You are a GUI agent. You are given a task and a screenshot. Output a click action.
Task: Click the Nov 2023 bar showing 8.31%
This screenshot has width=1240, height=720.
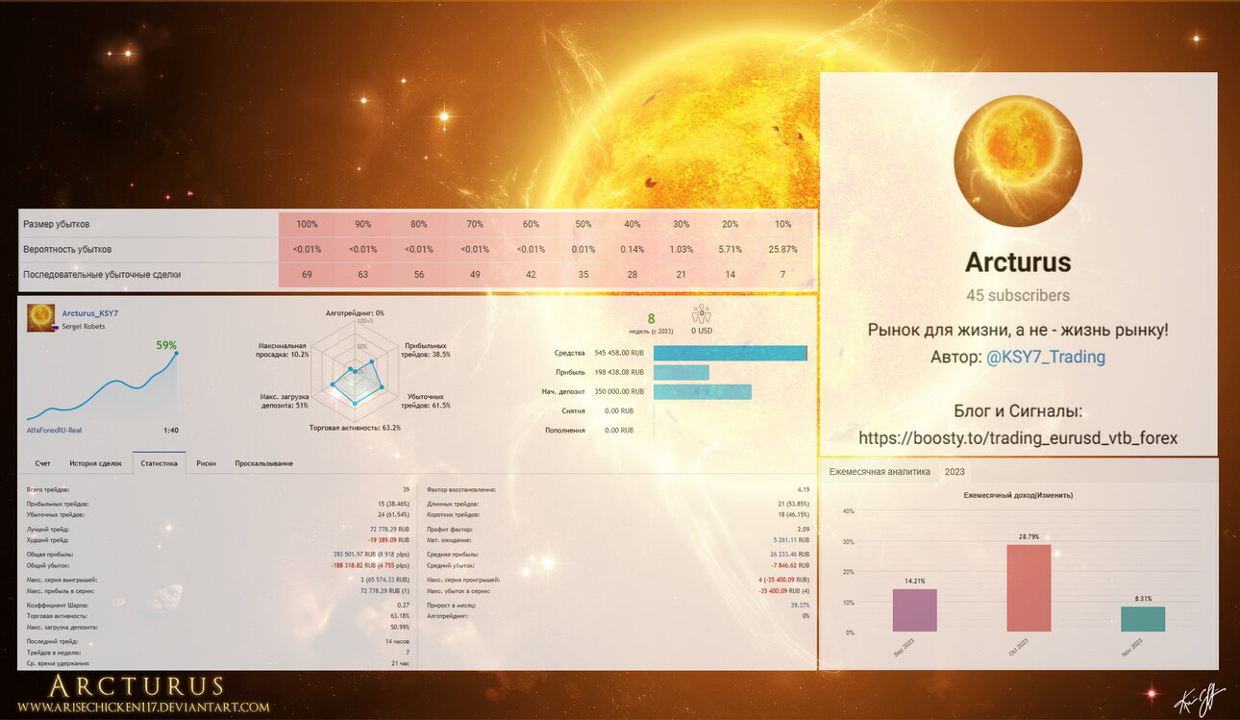coord(1143,619)
